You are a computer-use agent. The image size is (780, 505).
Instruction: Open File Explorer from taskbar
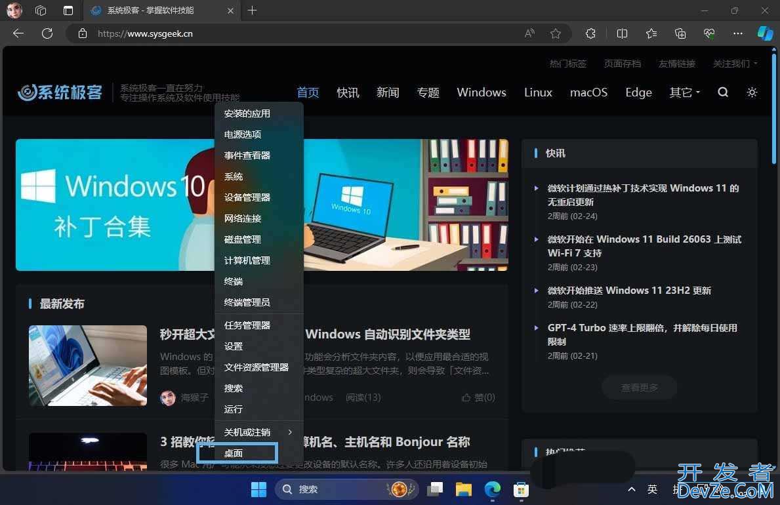(464, 489)
